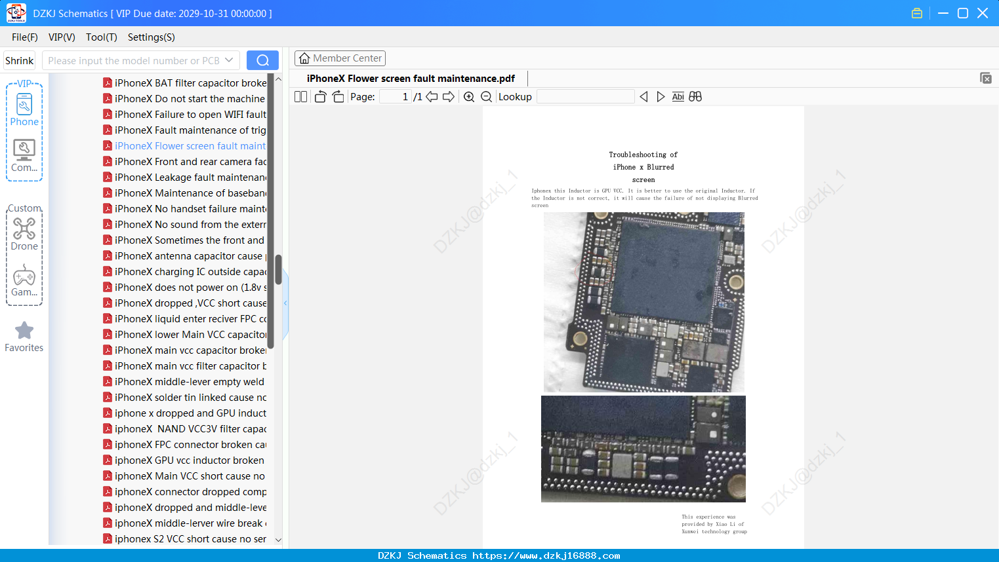Click the Shrink button
999x562 pixels.
[x=19, y=60]
